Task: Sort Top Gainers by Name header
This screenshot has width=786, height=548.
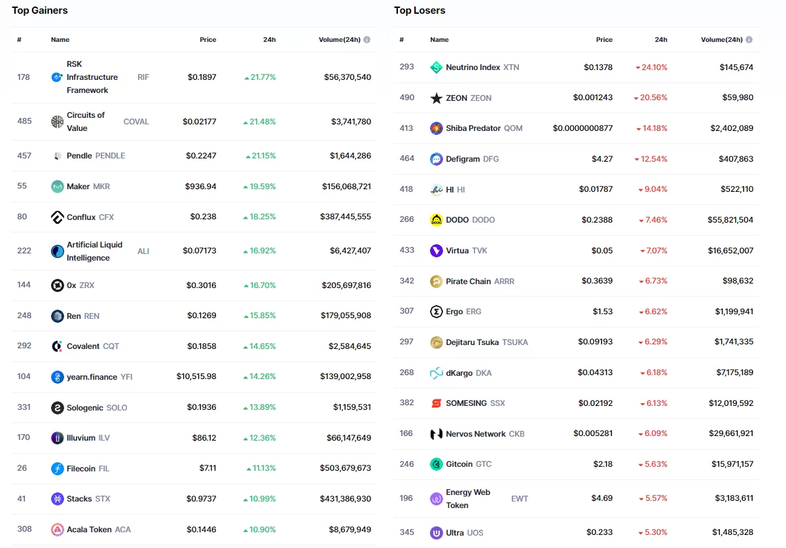Action: 60,40
